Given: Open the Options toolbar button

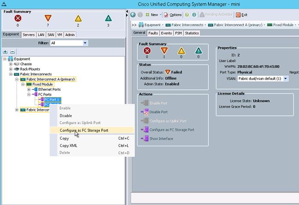Looking at the screenshot, I should pos(173,15).
